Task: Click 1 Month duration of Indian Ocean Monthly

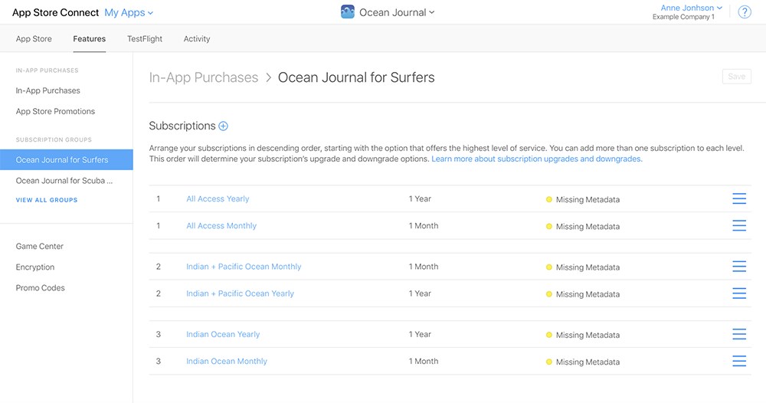Action: click(x=424, y=362)
